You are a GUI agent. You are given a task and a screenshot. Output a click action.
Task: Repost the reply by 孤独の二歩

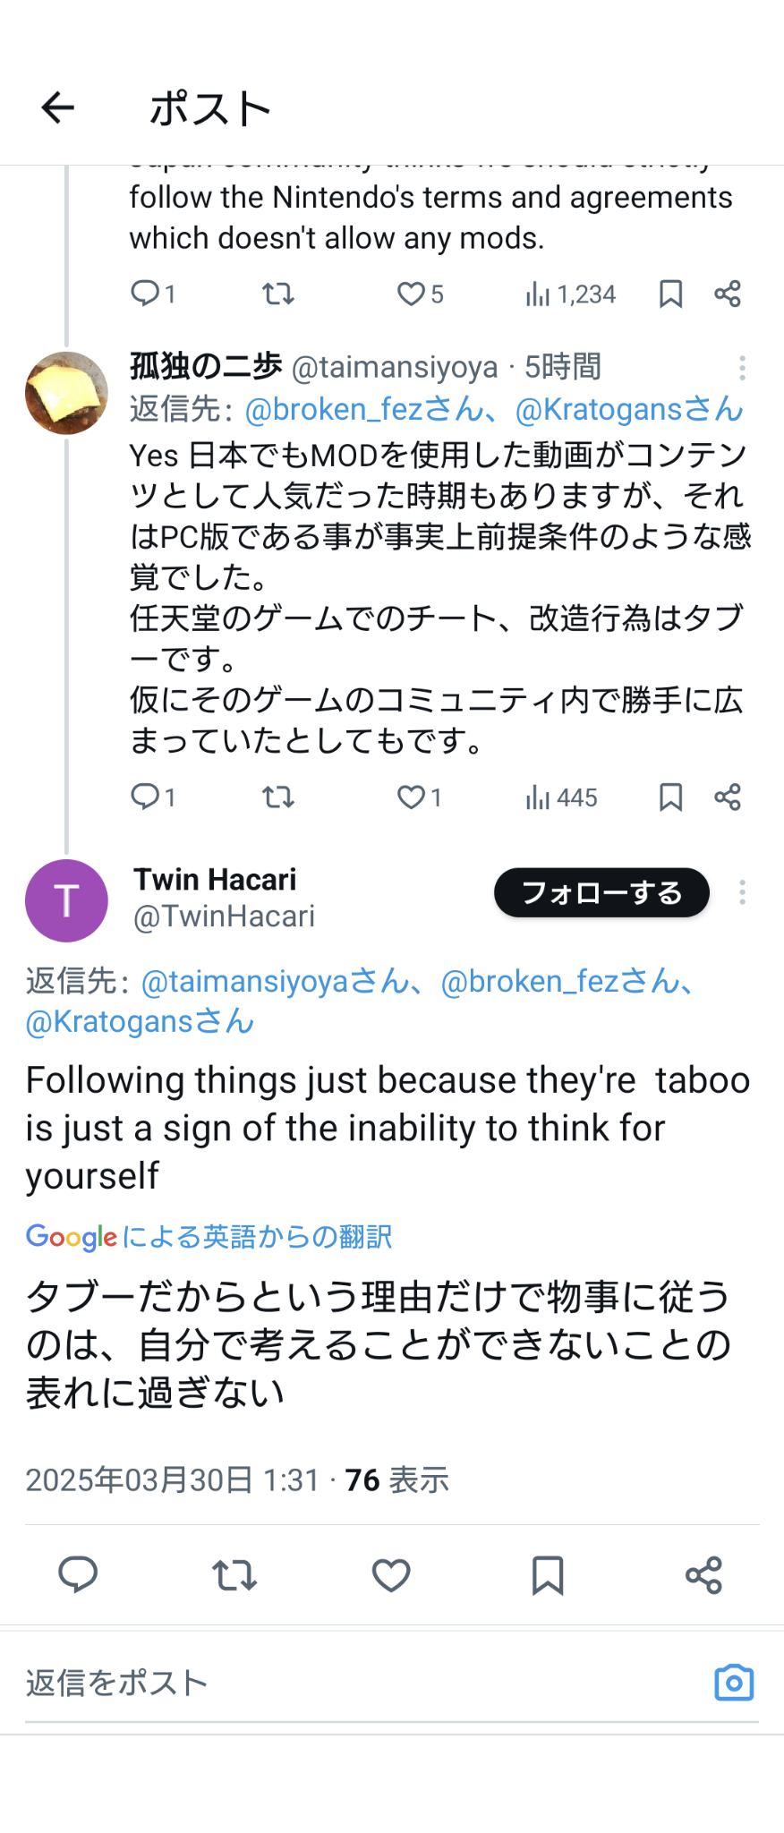click(x=278, y=797)
